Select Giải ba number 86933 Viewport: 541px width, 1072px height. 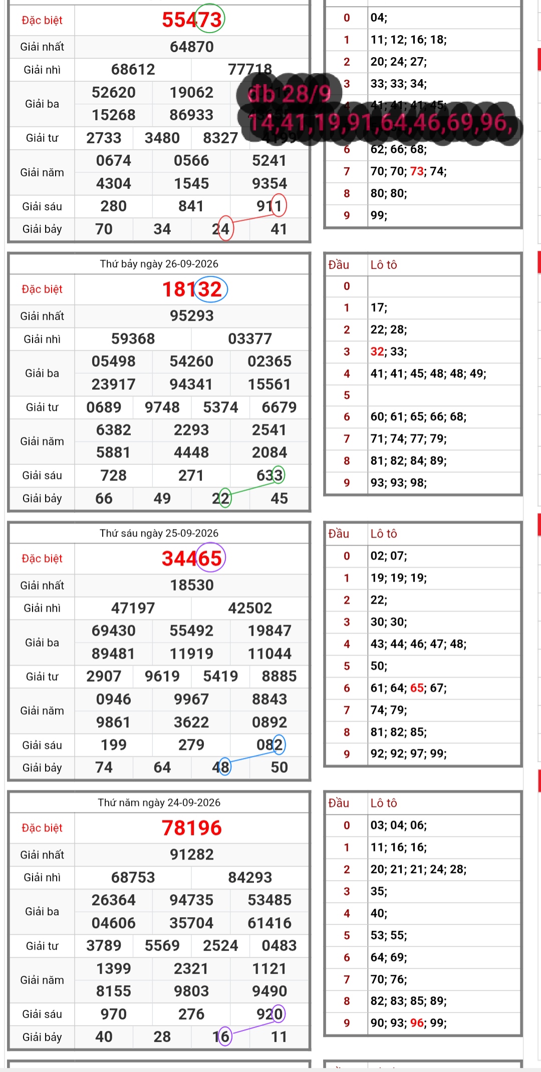[x=191, y=115]
